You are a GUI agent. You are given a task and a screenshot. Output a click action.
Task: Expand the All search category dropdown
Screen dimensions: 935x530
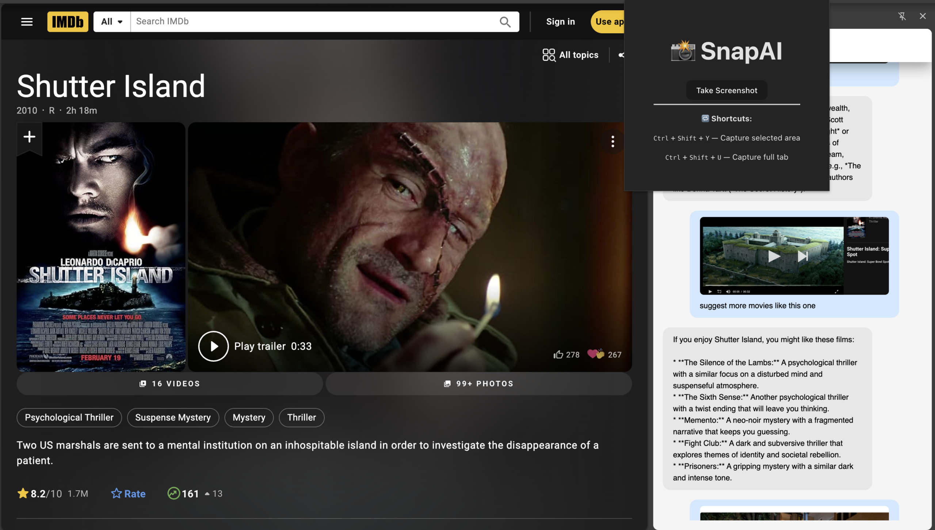pyautogui.click(x=112, y=22)
